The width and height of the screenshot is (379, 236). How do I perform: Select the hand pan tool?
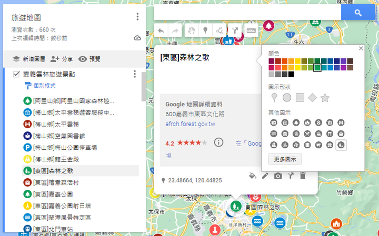pyautogui.click(x=191, y=30)
